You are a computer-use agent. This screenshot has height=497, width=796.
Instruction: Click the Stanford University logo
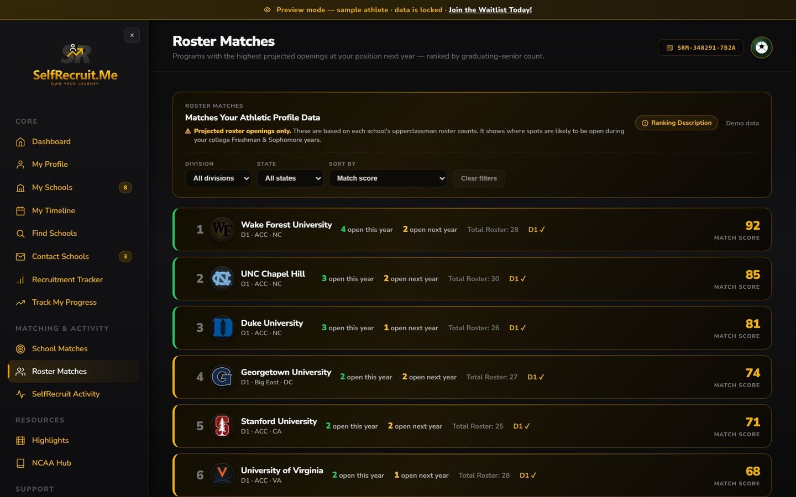point(222,426)
